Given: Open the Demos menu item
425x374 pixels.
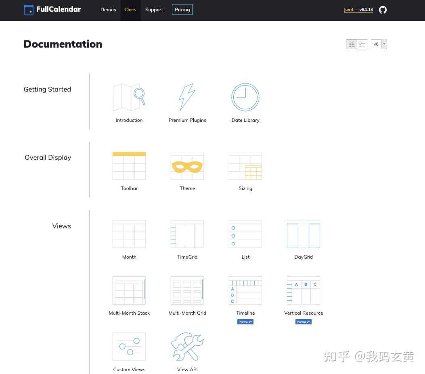Looking at the screenshot, I should coord(108,9).
